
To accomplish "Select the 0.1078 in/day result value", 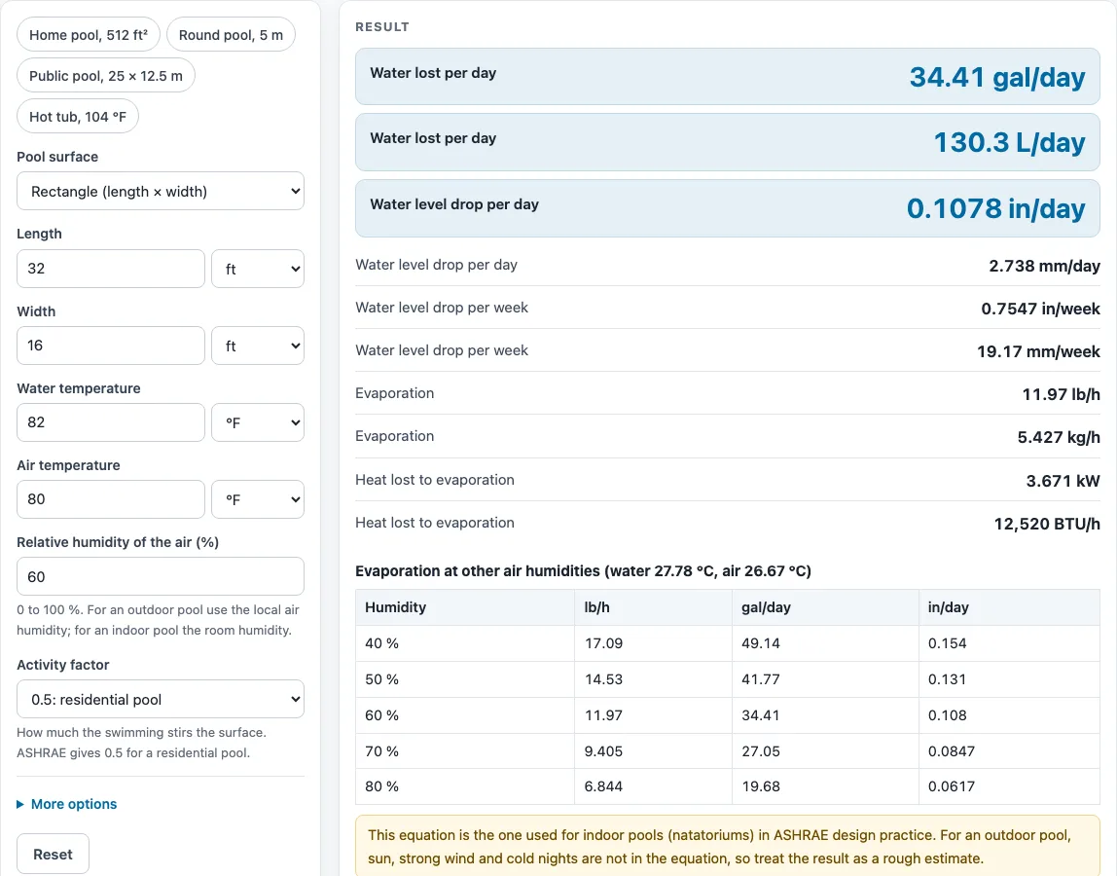I will [996, 209].
